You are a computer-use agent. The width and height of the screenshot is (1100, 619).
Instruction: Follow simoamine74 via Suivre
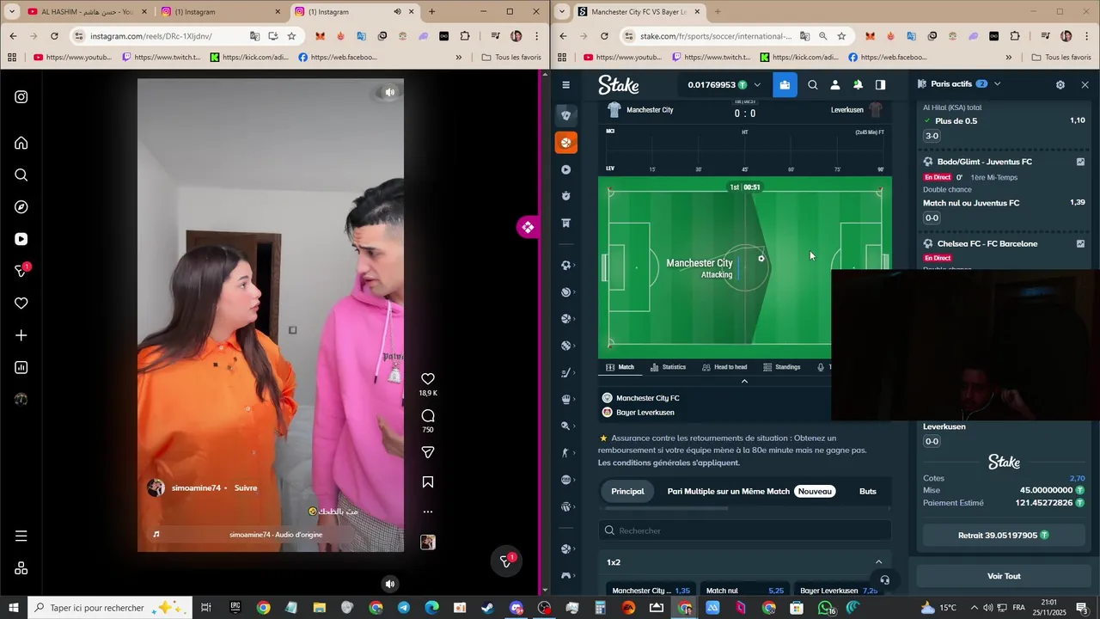(x=246, y=488)
